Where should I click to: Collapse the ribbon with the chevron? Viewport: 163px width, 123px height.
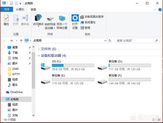(155, 10)
